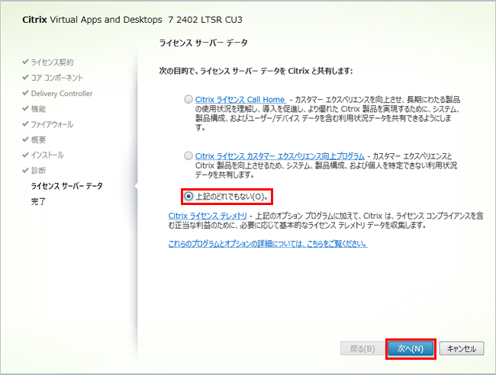Click the checkmark icon beside ライセンス契約
The height and width of the screenshot is (375, 496).
coord(25,62)
